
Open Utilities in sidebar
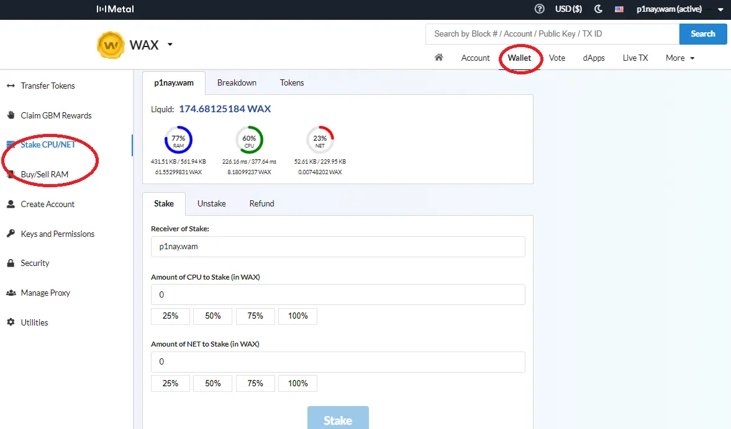tap(34, 322)
